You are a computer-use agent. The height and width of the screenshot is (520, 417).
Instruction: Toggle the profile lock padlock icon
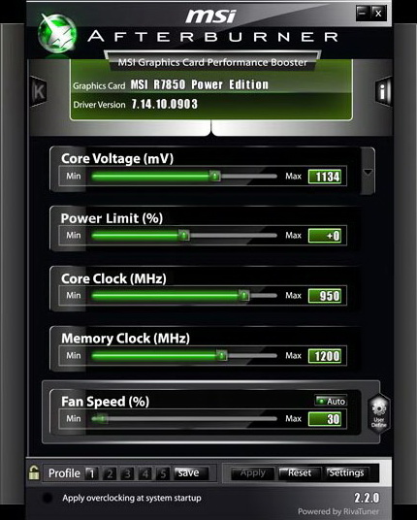point(34,472)
